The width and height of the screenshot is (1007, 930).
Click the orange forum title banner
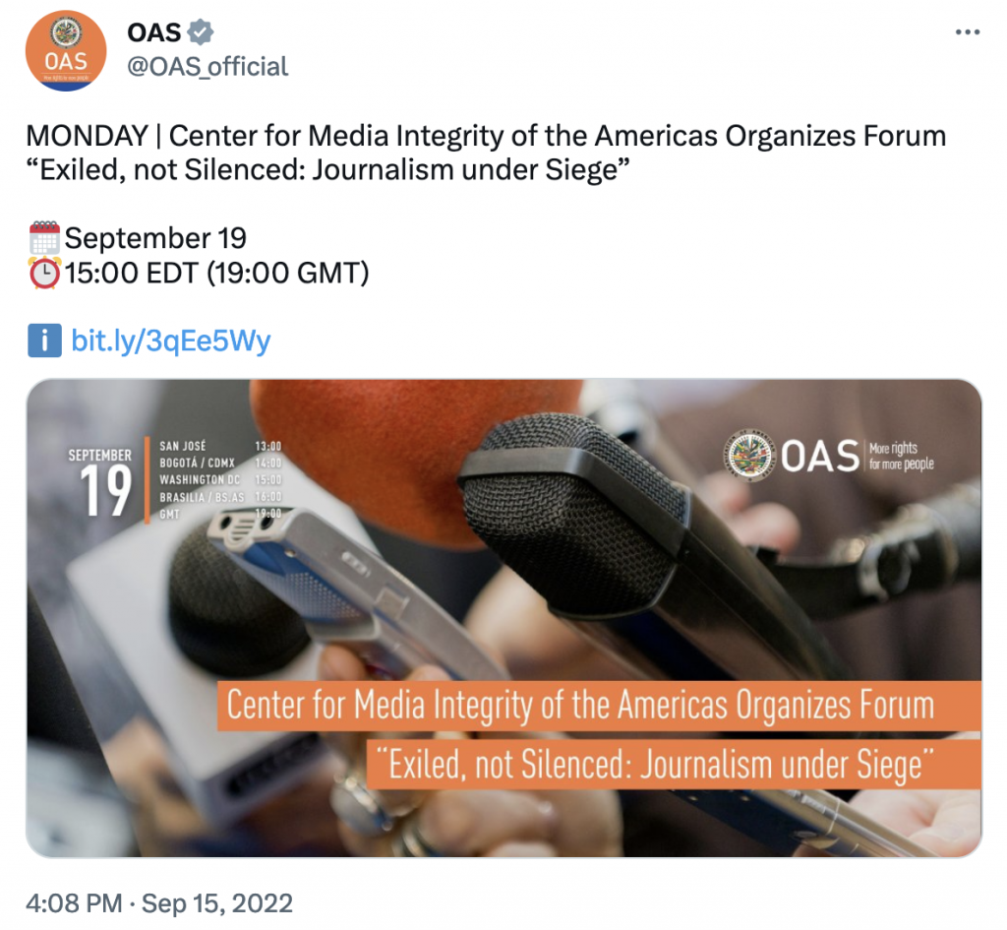(599, 706)
